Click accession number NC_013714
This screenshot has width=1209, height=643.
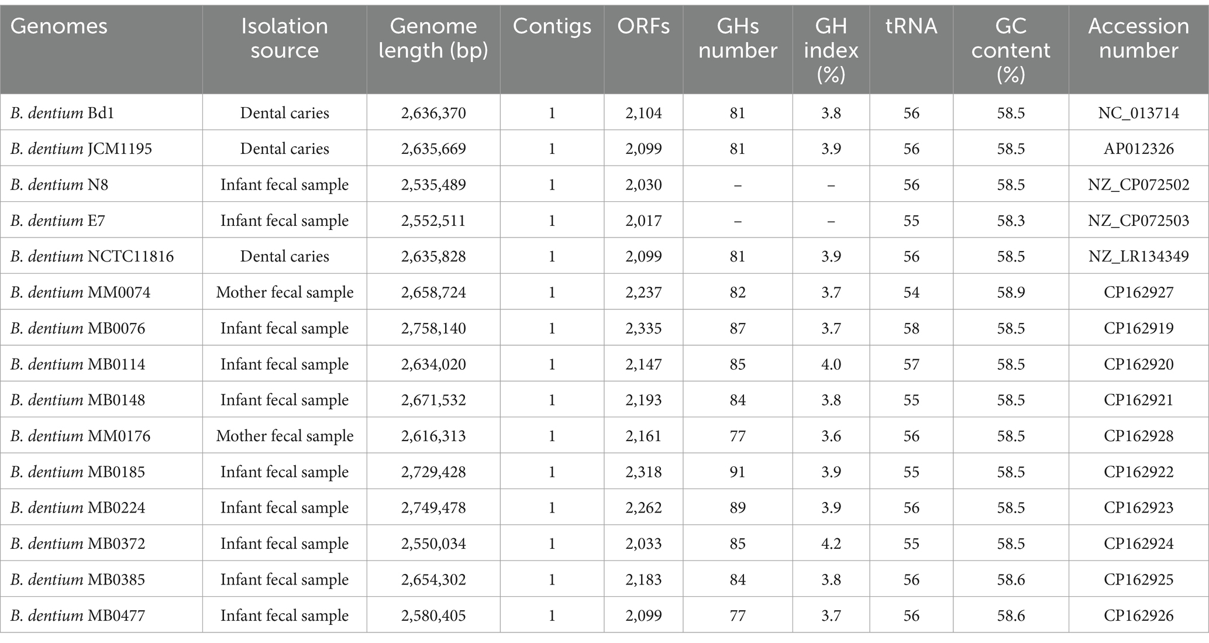[x=1138, y=112]
